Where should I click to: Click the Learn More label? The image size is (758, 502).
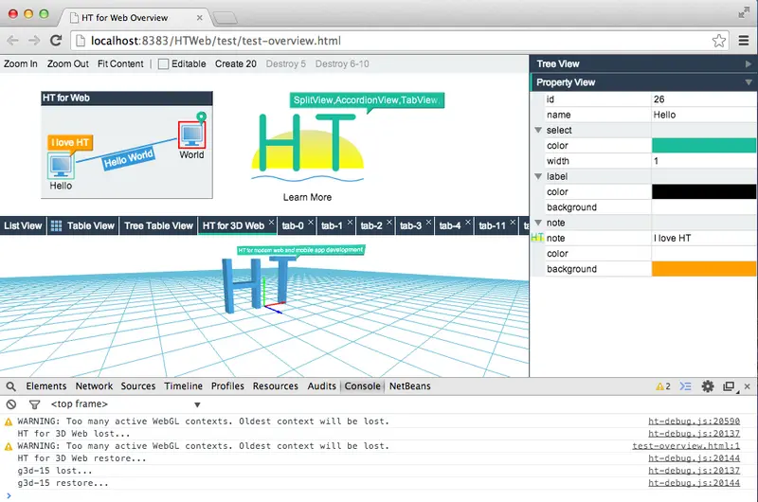(307, 197)
